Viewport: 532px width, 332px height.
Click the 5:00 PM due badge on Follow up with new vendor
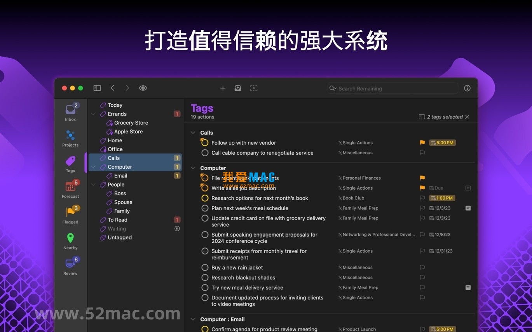tap(442, 143)
